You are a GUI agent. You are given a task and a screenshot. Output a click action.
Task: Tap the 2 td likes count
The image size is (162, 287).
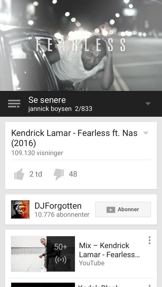(36, 174)
